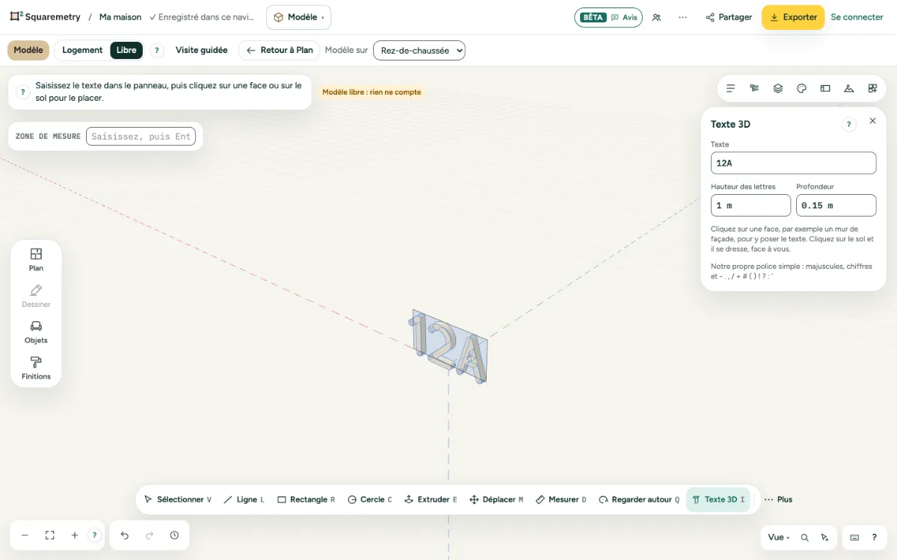
Task: Switch mode toggle to Logement
Action: click(x=82, y=50)
